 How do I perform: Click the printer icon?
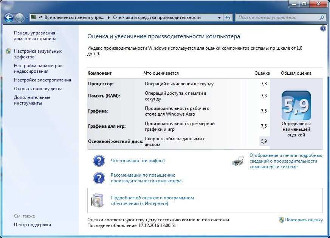(238, 161)
